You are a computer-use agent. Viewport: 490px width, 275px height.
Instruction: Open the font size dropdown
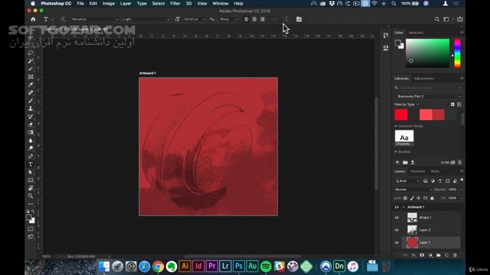[204, 20]
